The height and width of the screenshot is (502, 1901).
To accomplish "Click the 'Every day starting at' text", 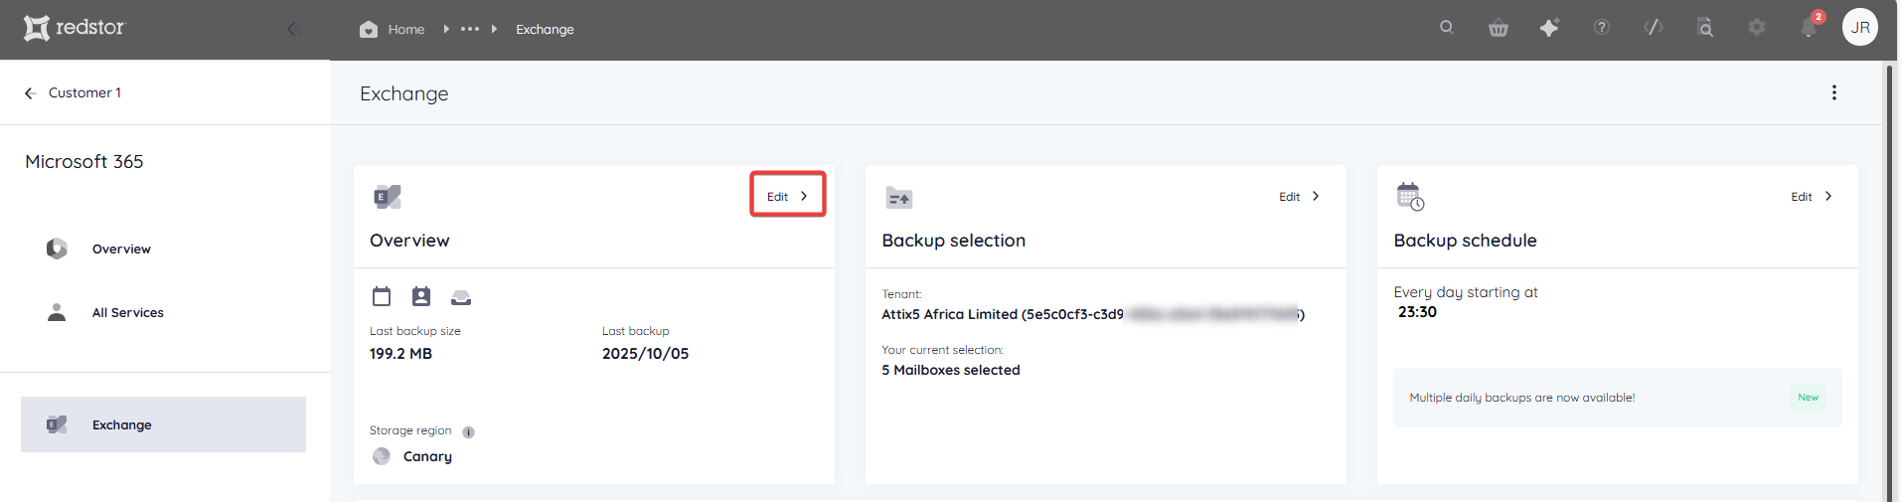I will 1465,292.
